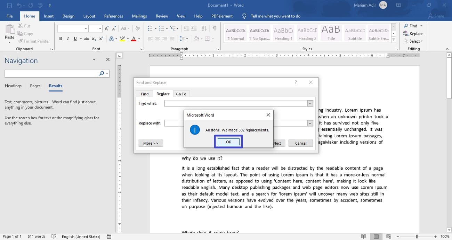Toggle the show paragraph marks button
This screenshot has width=452, height=240.
pos(214,28)
